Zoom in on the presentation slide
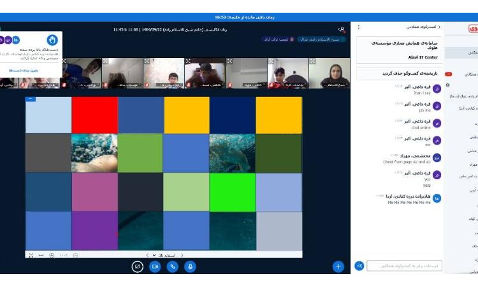This screenshot has height=306, width=478. click(52, 255)
